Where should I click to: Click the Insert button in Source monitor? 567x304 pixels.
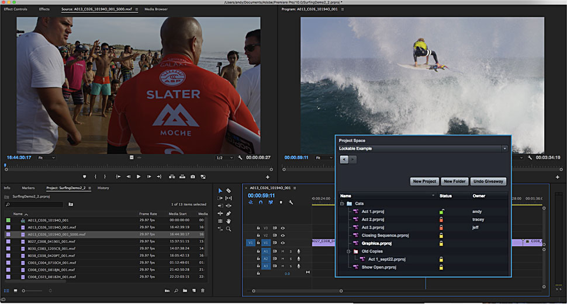[172, 177]
